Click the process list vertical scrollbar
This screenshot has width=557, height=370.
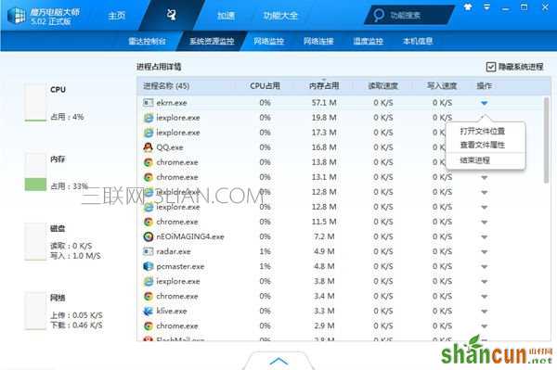546,140
